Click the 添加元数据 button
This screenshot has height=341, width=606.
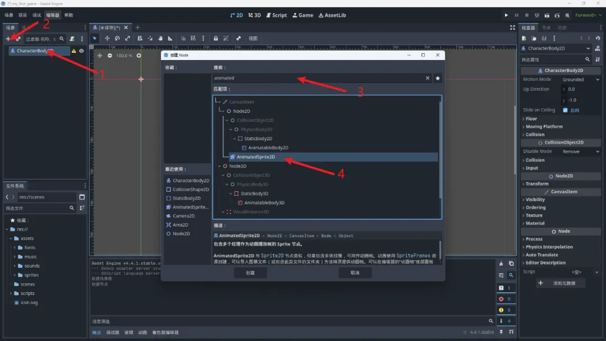tap(561, 283)
